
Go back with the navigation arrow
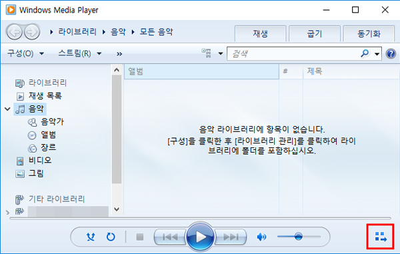(14, 32)
